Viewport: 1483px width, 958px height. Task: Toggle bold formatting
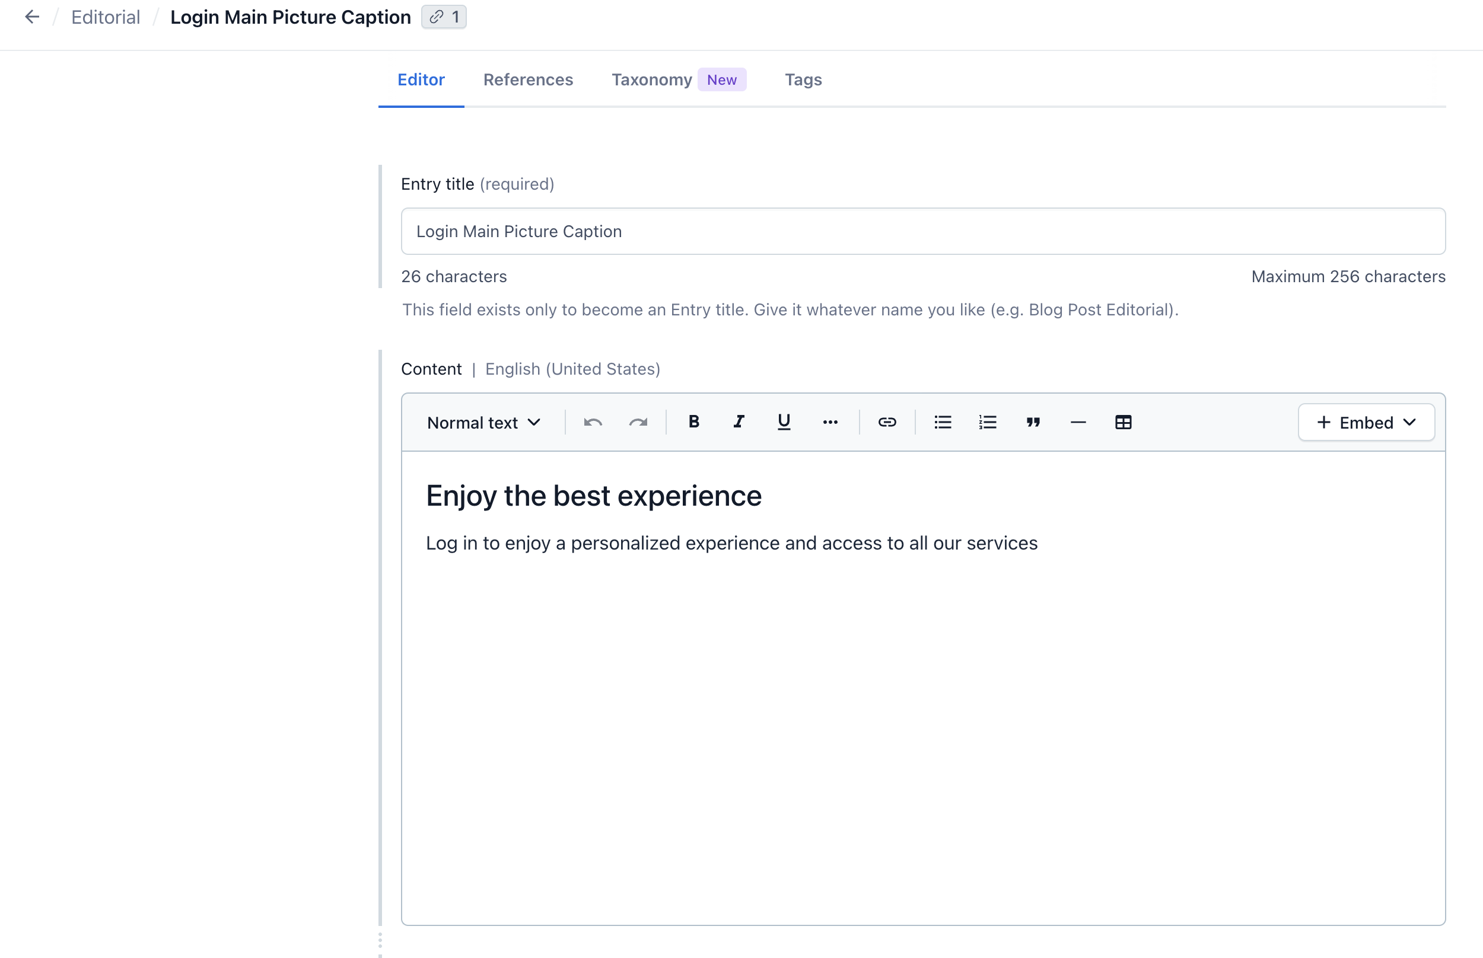click(694, 423)
